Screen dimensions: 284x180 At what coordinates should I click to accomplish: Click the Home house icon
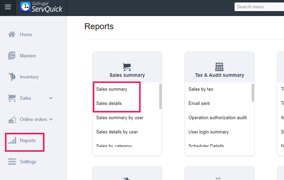pos(12,34)
